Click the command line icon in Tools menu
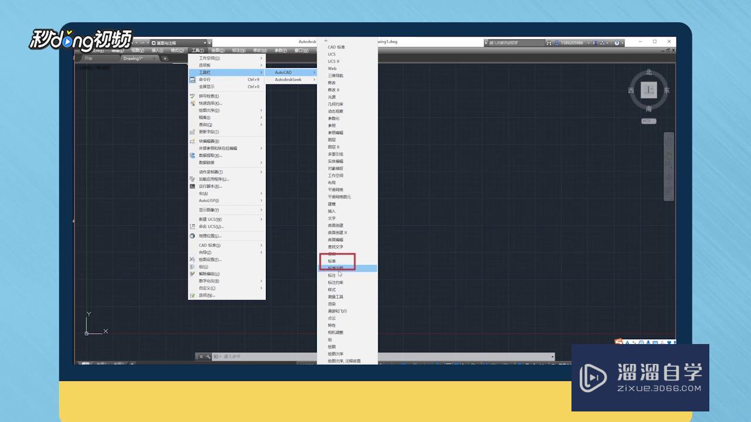751x422 pixels. 192,80
